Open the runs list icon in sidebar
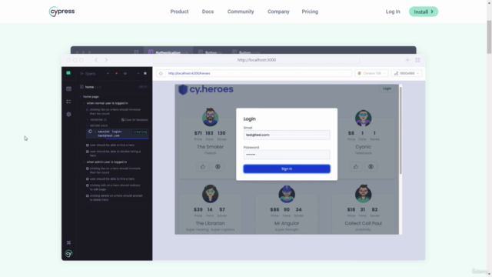The width and height of the screenshot is (492, 277). tap(68, 102)
